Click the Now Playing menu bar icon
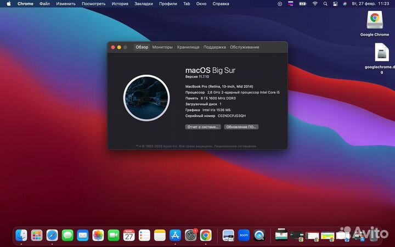The height and width of the screenshot is (247, 395). pyautogui.click(x=280, y=4)
